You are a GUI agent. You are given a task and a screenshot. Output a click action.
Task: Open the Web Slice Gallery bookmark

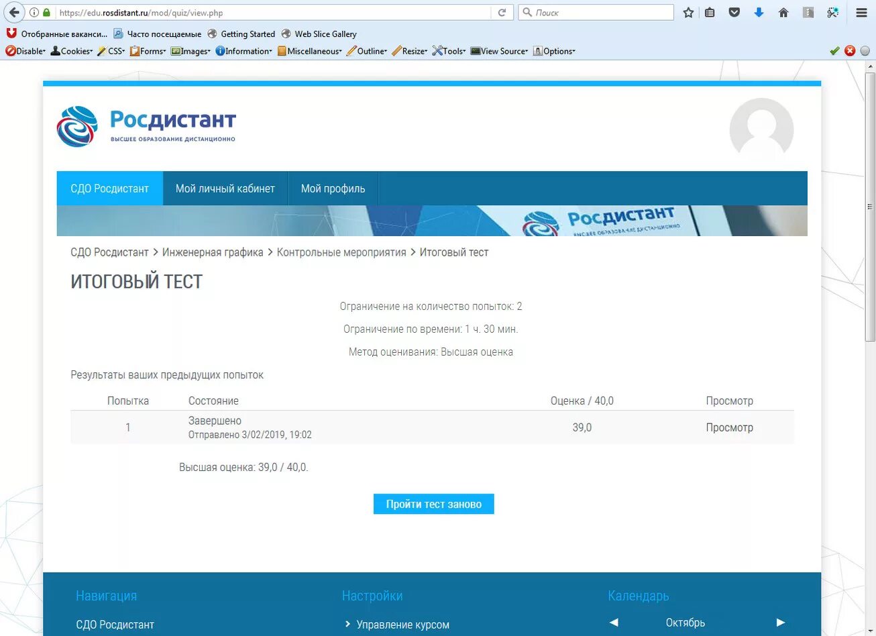tap(319, 34)
